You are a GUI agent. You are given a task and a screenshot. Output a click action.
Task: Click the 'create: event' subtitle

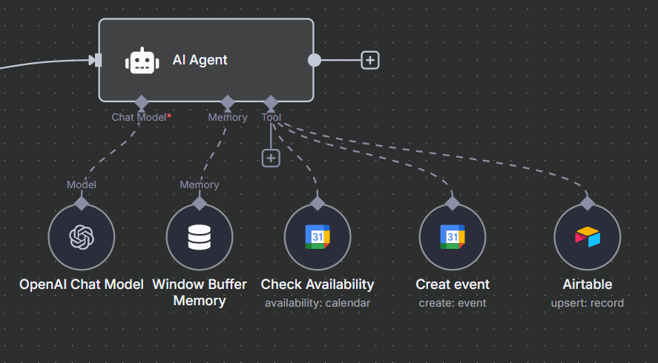click(453, 303)
